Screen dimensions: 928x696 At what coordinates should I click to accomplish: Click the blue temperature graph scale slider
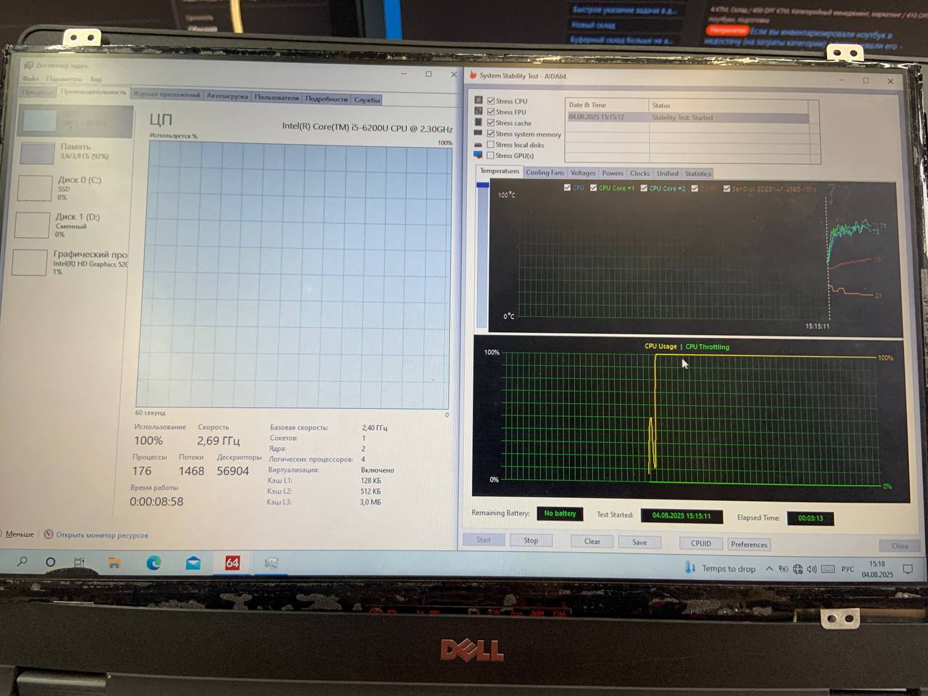point(483,186)
